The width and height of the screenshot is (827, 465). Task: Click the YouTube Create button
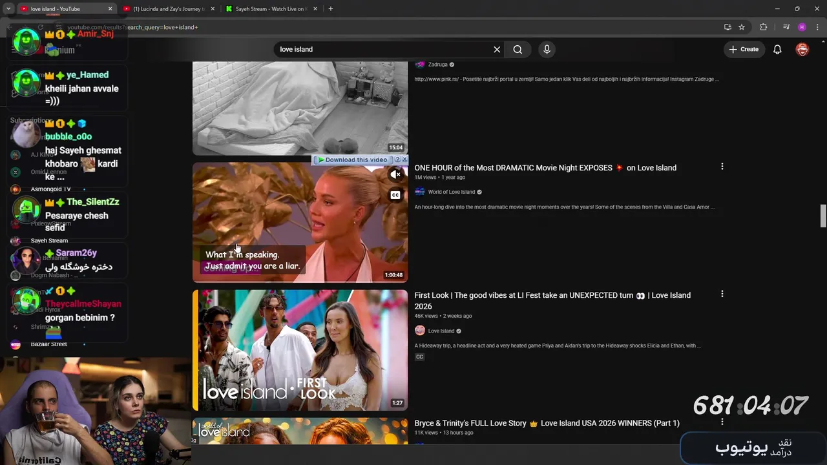[744, 49]
